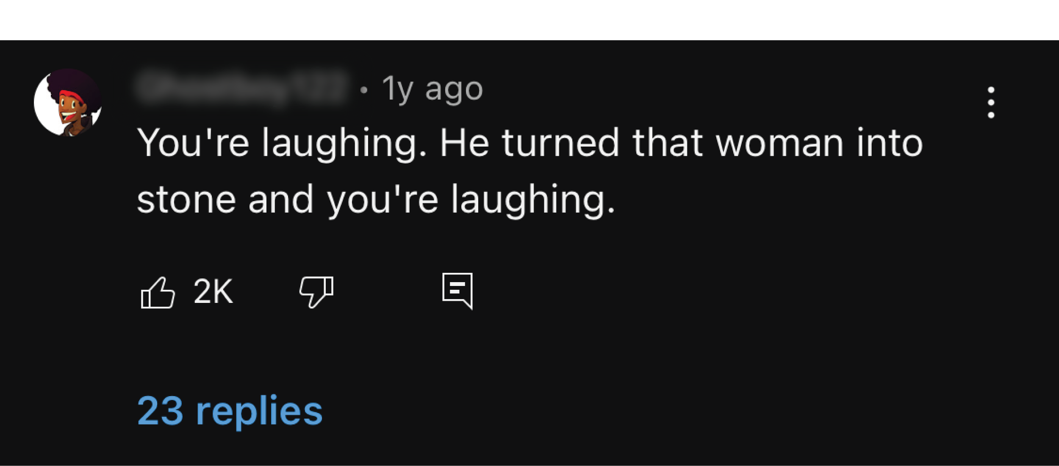The width and height of the screenshot is (1059, 466).
Task: Click the reply speech-bubble icon
Action: tap(457, 291)
